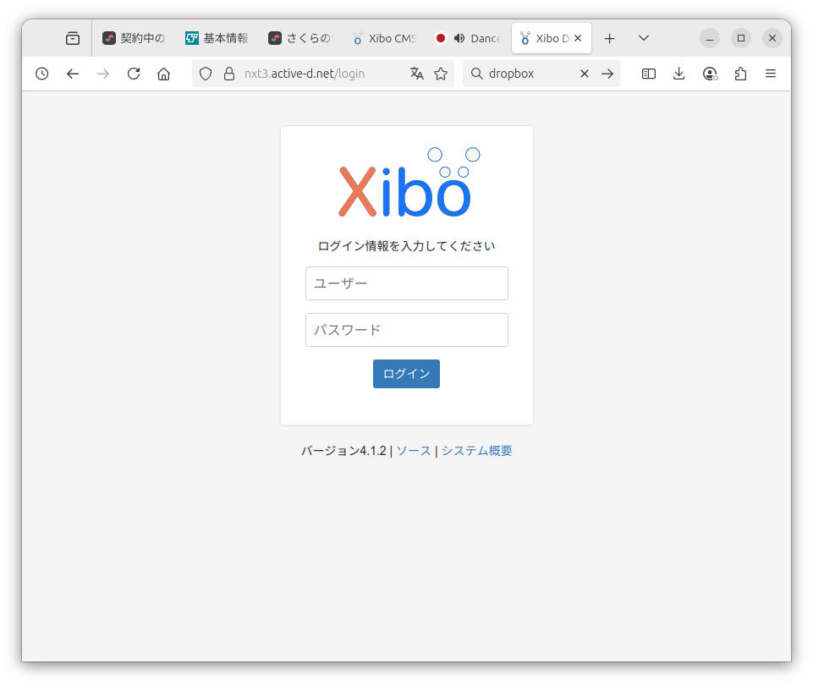
Task: Focus the パスワード password field
Action: coord(406,330)
